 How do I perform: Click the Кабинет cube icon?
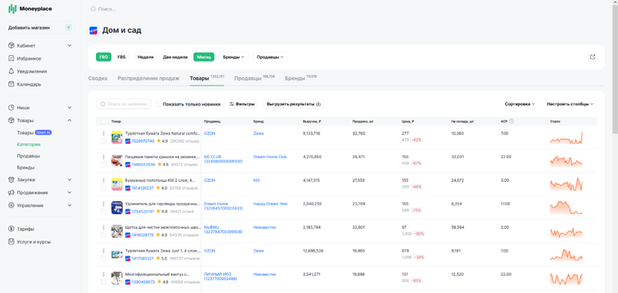tap(11, 45)
